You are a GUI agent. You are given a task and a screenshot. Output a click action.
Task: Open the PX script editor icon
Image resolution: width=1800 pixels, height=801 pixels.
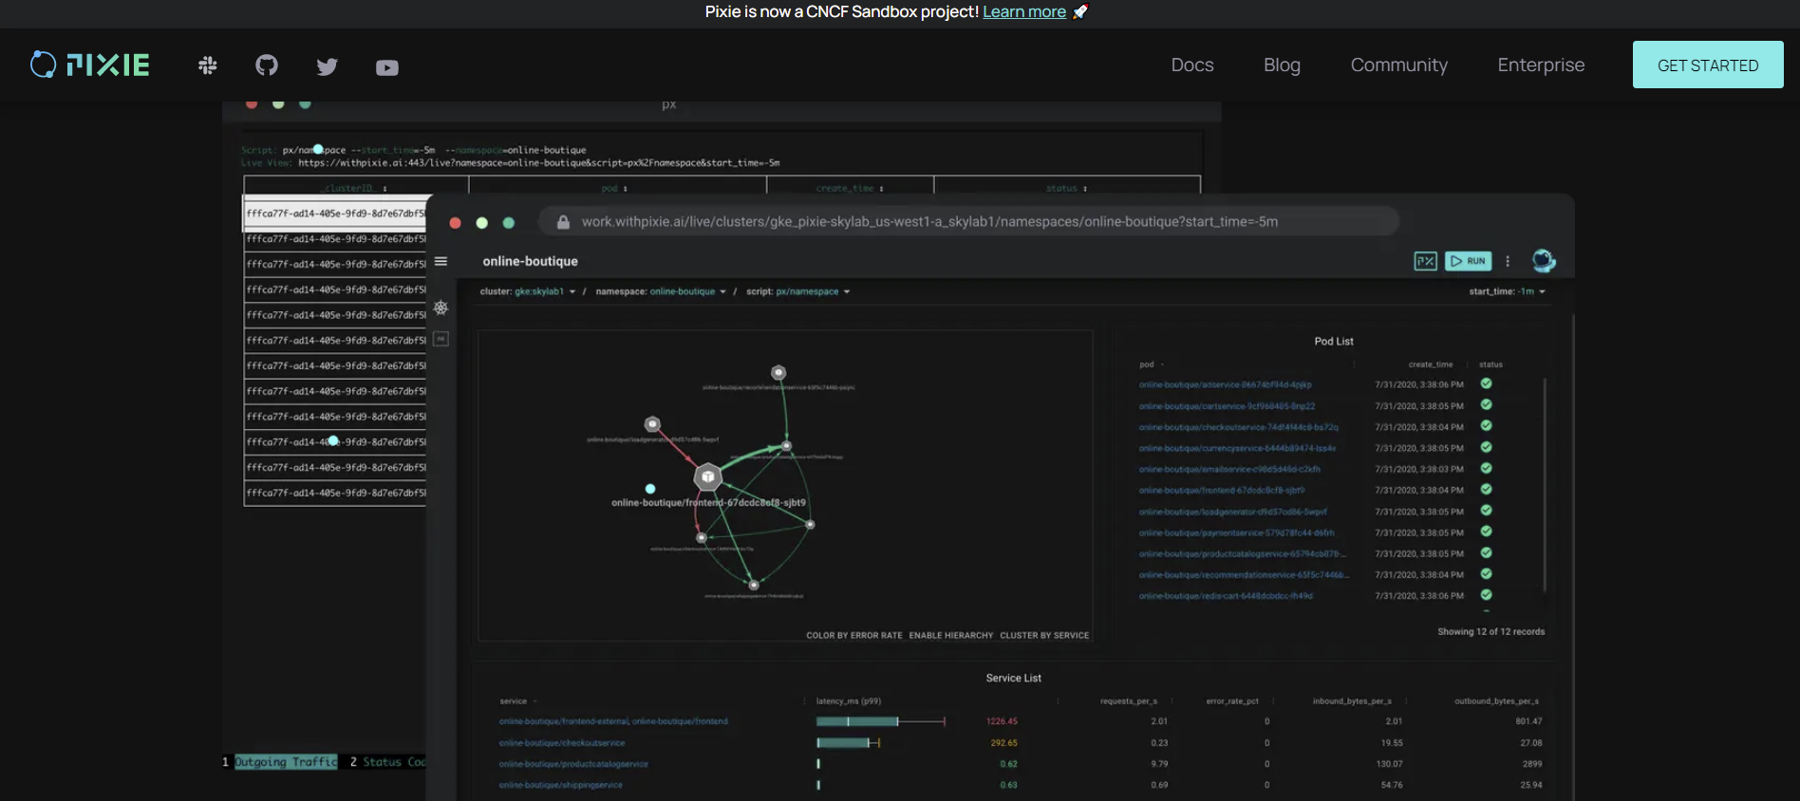(x=1425, y=261)
